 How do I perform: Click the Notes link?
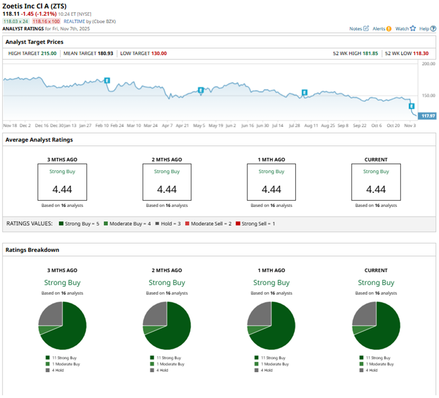[355, 28]
